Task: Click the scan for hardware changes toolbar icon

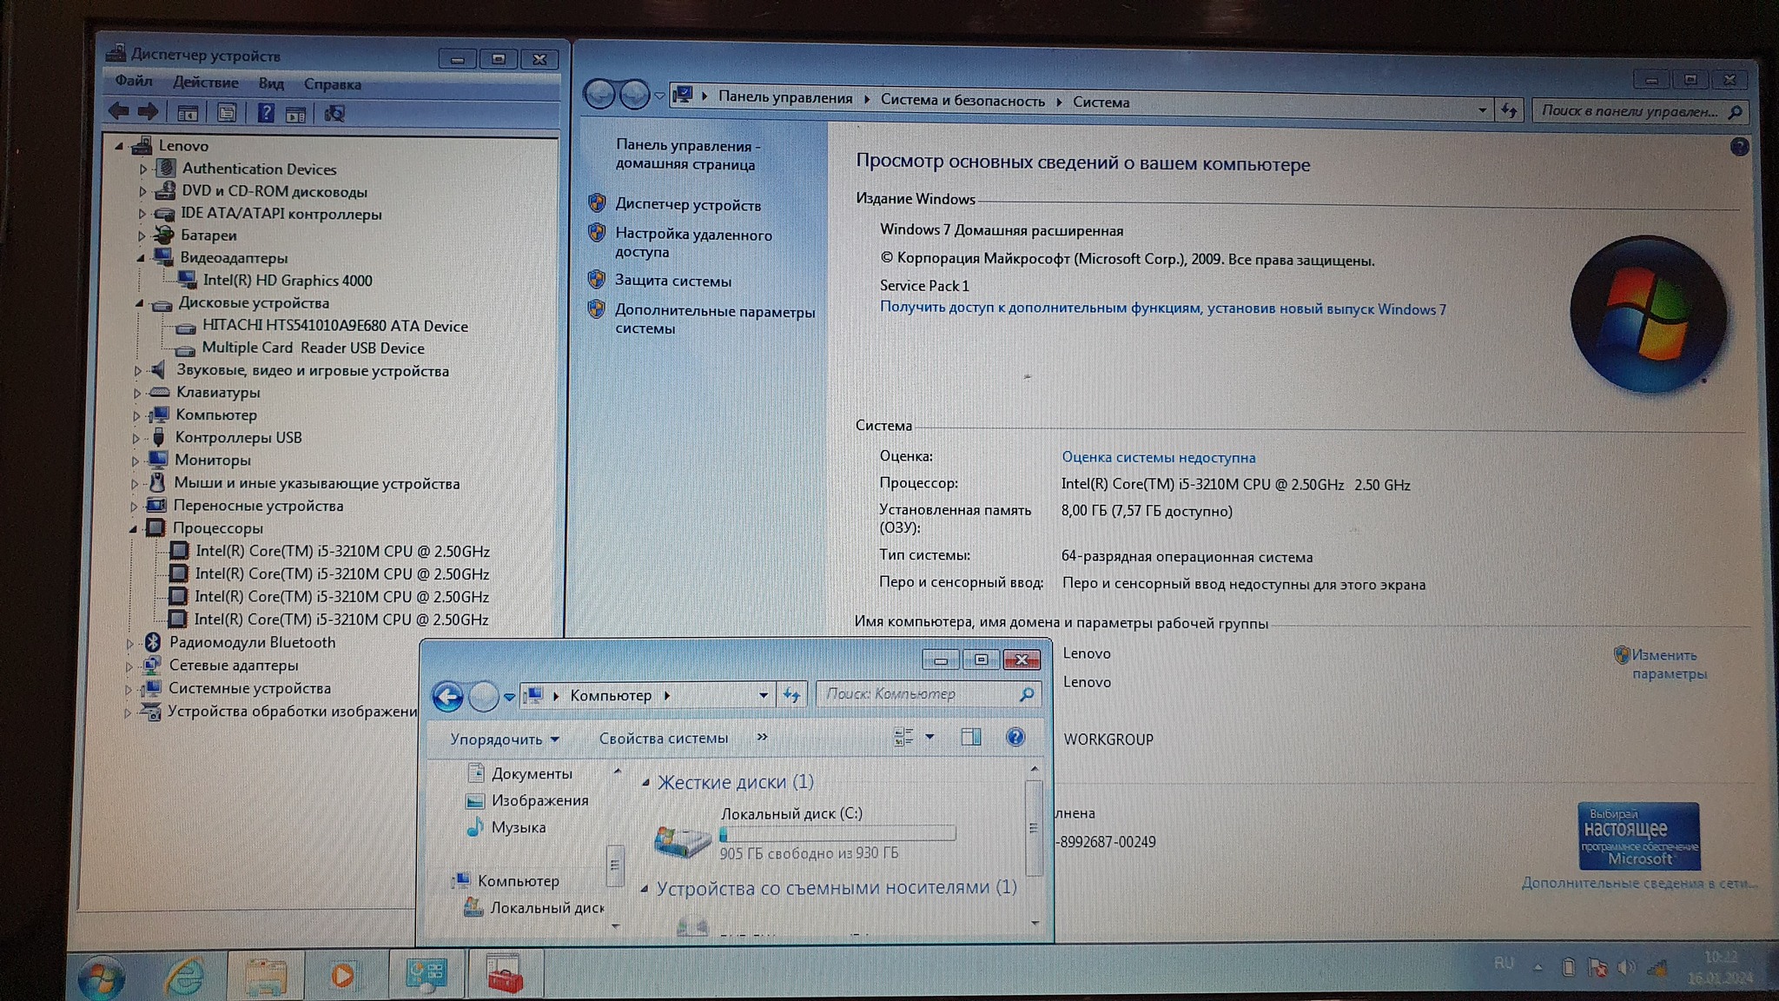Action: pos(334,114)
